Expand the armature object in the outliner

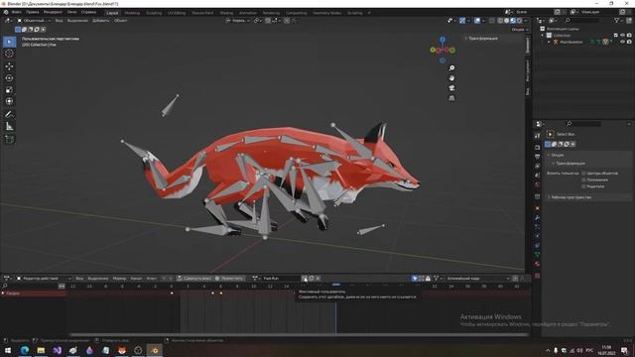[x=549, y=42]
